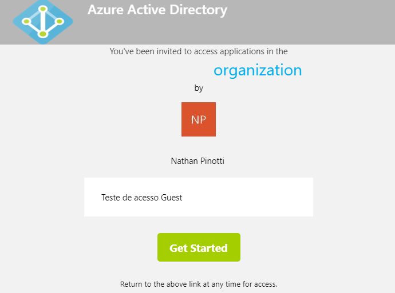Click the right green node in Azure logo
This screenshot has width=395, height=293.
click(x=60, y=22)
